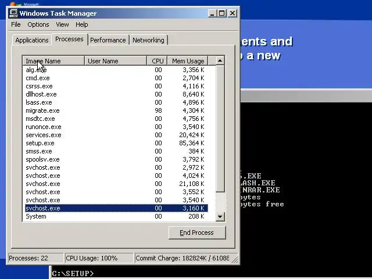Click the C:\SETUP> prompt in command window
Screen dimensions: 372x279
pos(73,274)
